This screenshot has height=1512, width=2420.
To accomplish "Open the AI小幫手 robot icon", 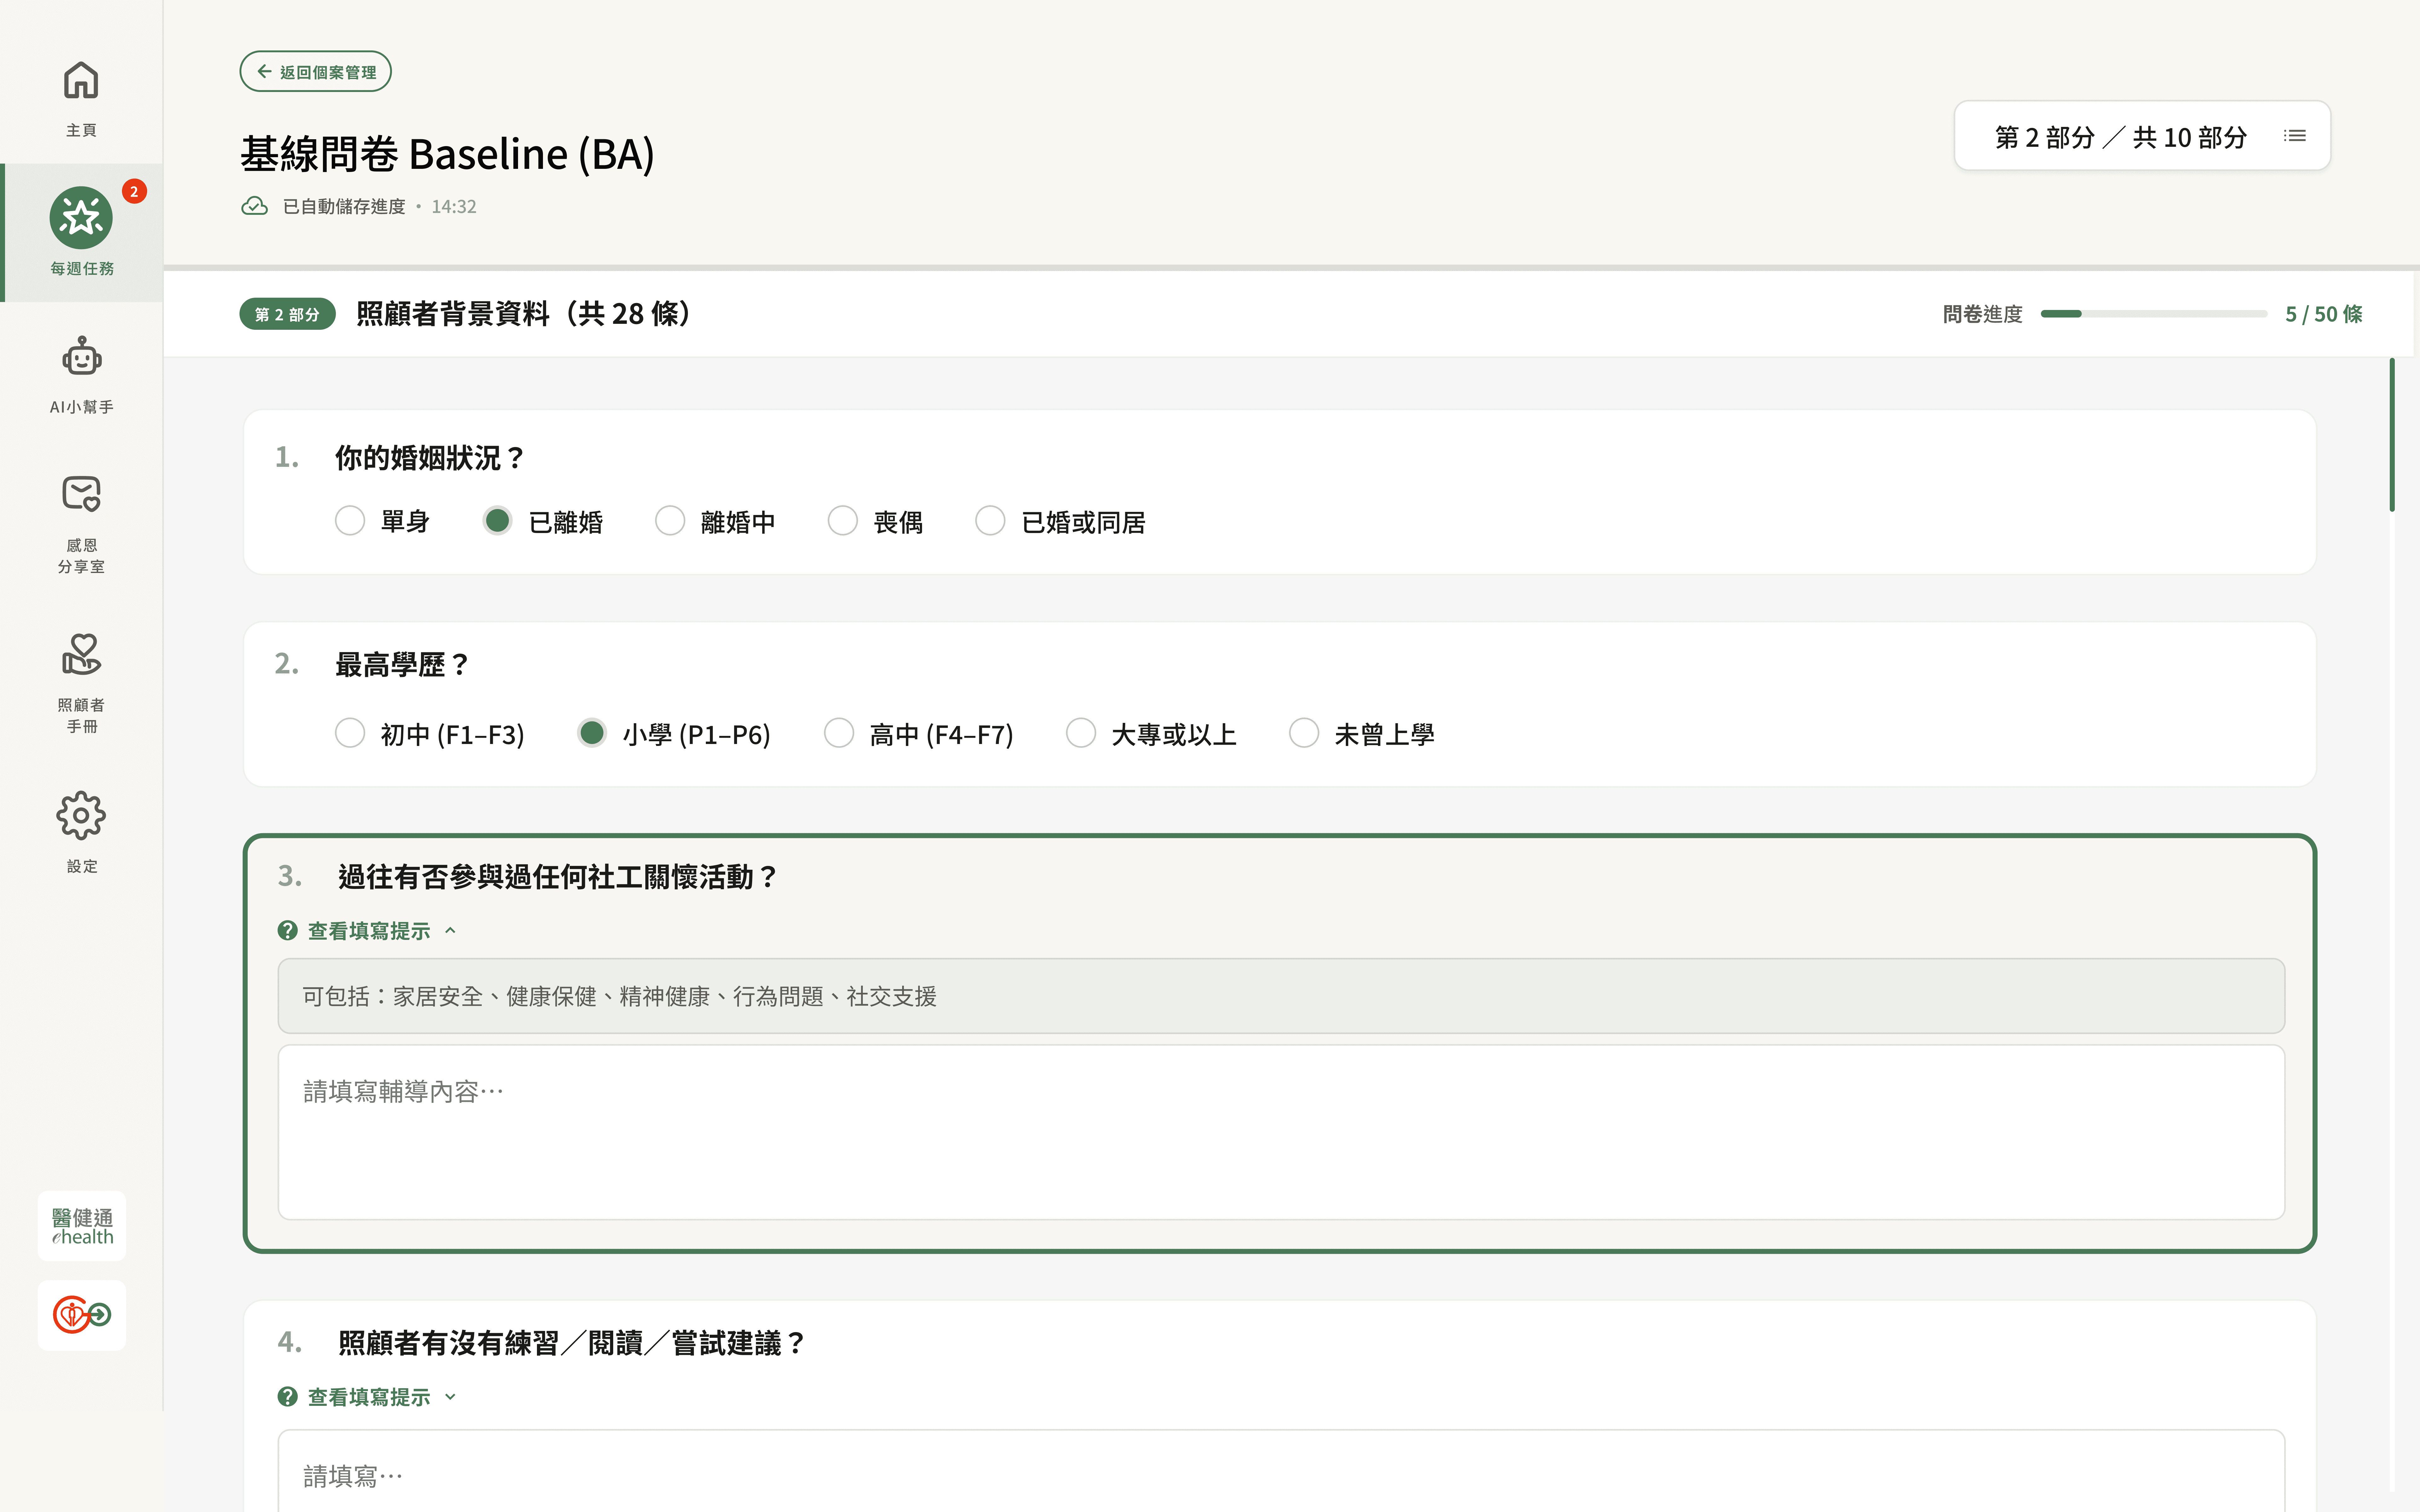I will click(81, 357).
